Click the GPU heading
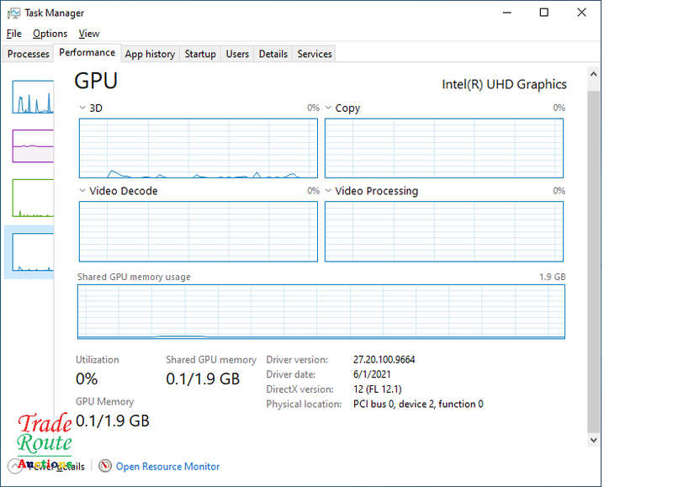The image size is (673, 487). 96,81
